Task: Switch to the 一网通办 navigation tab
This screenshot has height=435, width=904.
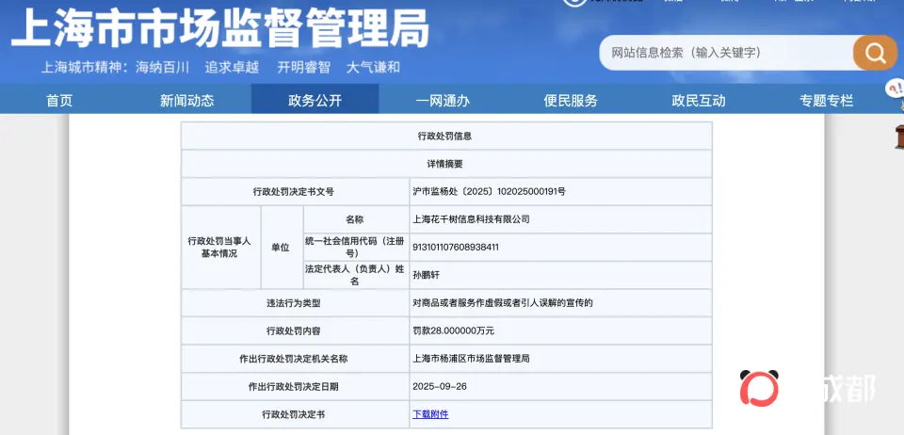Action: tap(443, 101)
